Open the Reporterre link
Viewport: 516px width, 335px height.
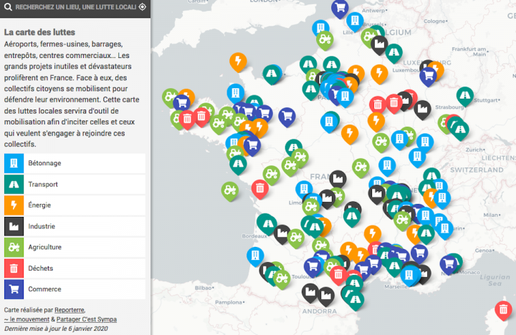click(69, 310)
